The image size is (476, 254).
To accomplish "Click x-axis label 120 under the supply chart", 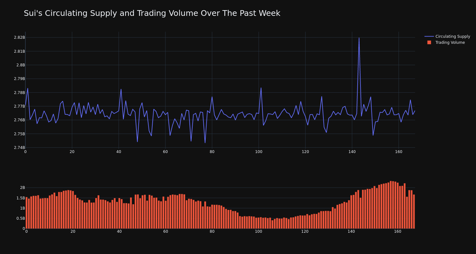I will [305, 152].
